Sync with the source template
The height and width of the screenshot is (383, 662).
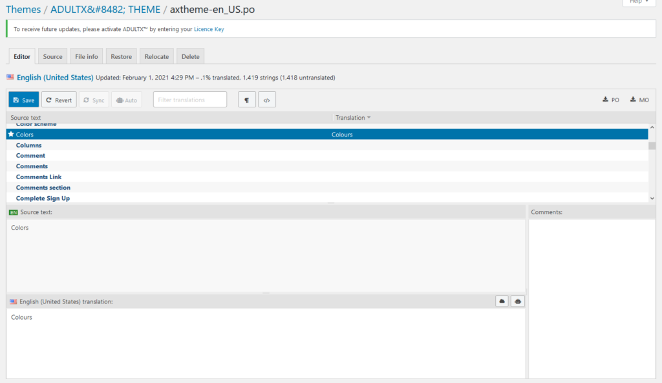point(94,100)
